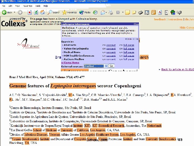Click the SciELO Brazil logo
Viewport: 194px width, 146px height.
[x=28, y=44]
